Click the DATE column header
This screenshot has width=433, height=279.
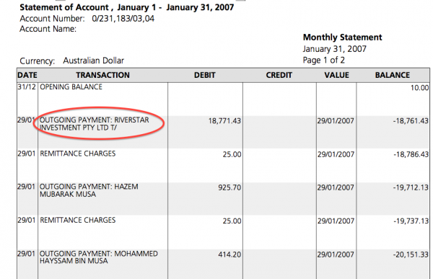click(27, 75)
